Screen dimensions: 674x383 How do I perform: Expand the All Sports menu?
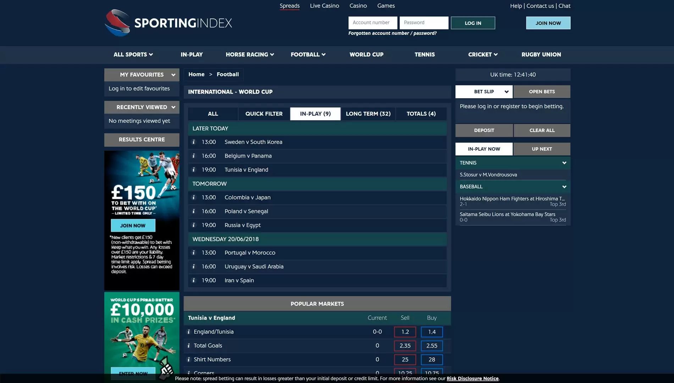click(133, 54)
